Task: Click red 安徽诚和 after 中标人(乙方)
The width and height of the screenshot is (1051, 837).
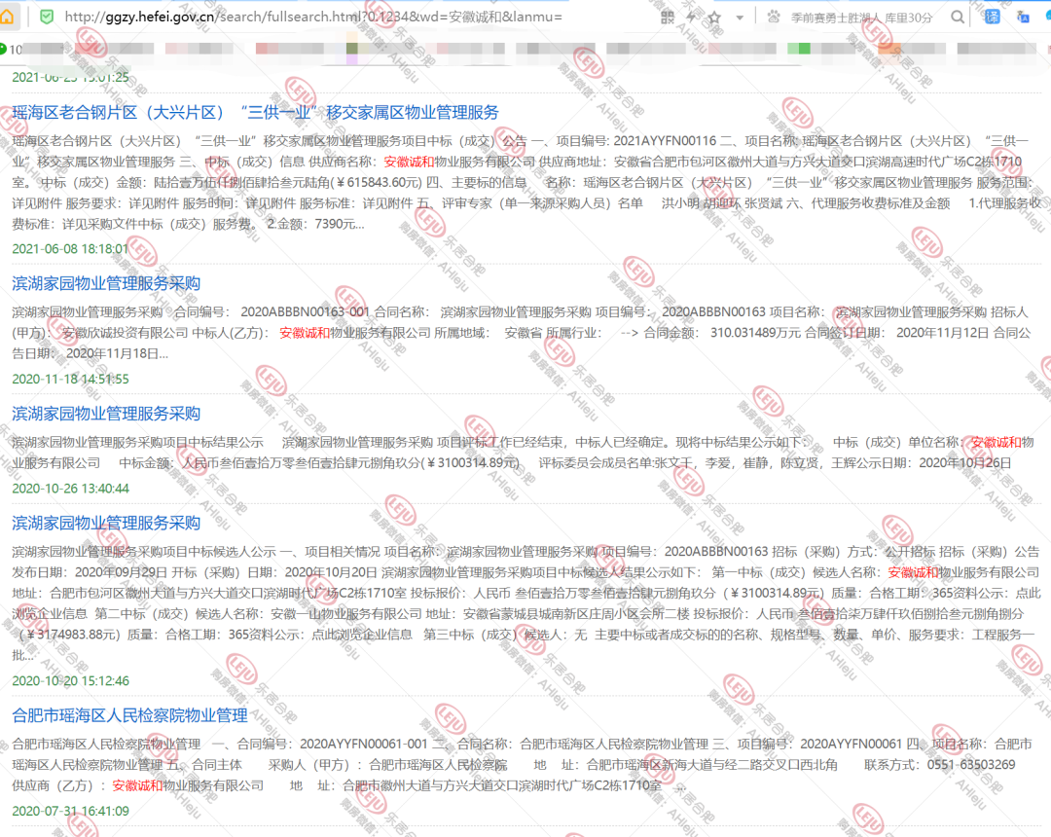Action: tap(305, 333)
